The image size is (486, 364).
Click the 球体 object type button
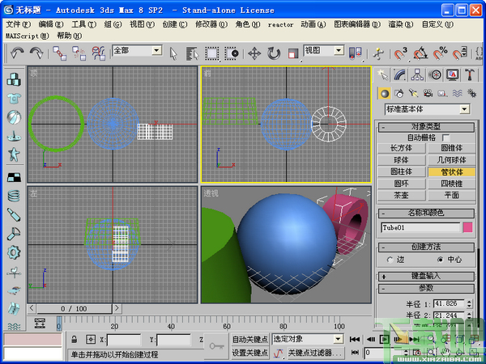[x=401, y=160]
